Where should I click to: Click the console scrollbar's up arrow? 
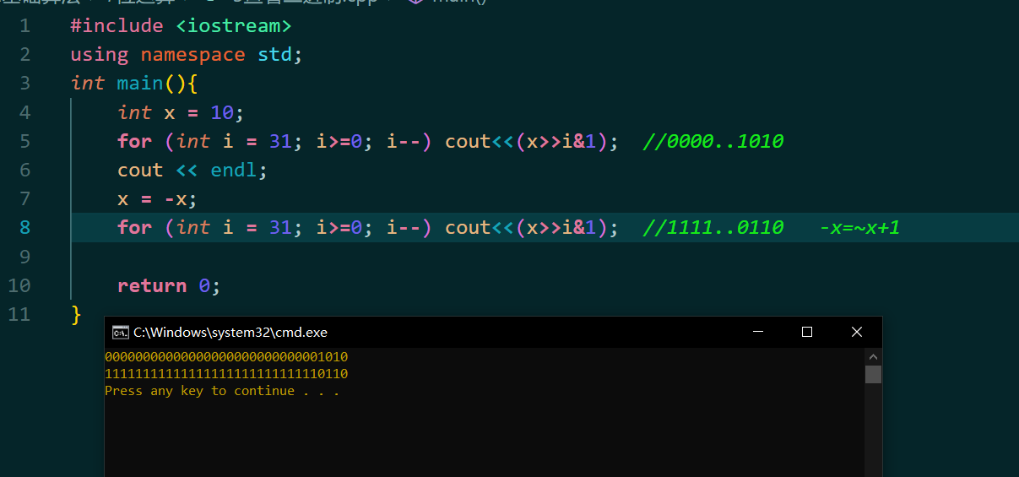(x=873, y=355)
